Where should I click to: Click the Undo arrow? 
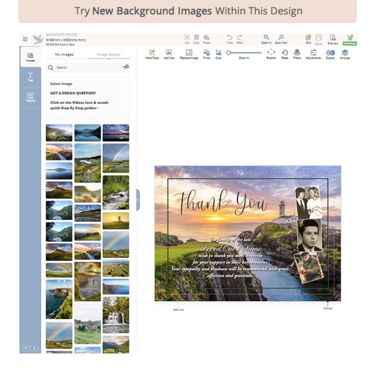[229, 38]
